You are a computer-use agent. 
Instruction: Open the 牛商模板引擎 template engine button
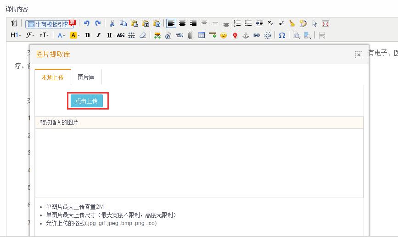click(x=50, y=24)
